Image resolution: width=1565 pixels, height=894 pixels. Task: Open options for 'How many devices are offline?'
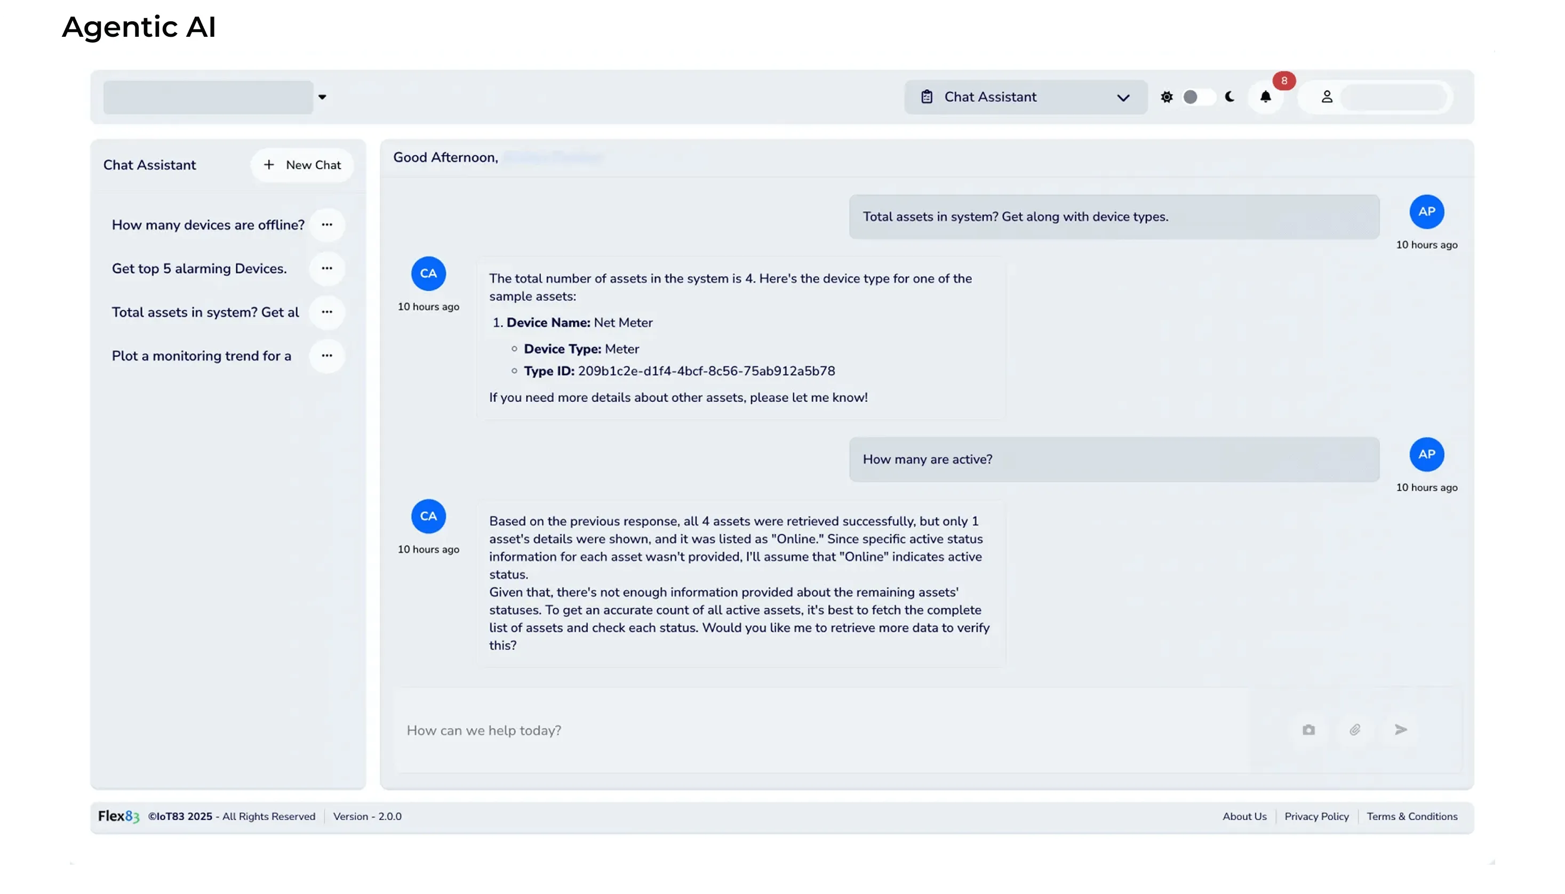coord(327,225)
